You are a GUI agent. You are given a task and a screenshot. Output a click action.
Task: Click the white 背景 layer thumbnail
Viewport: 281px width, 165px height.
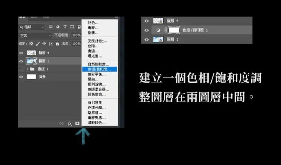(31, 77)
